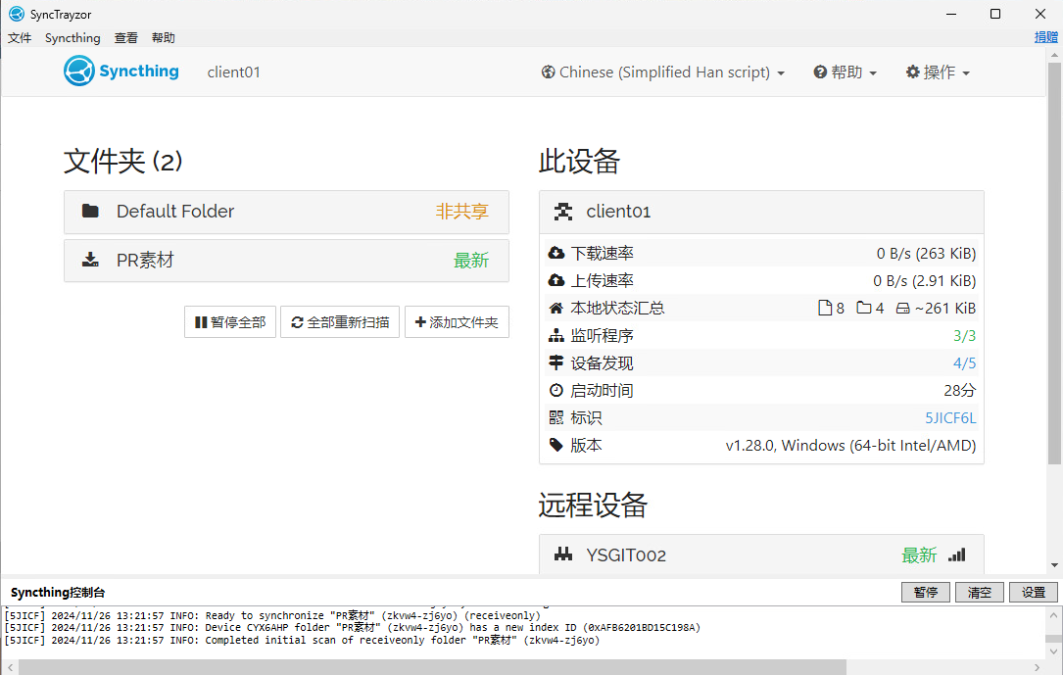Open the Syncthing menu in menu bar

tap(72, 38)
